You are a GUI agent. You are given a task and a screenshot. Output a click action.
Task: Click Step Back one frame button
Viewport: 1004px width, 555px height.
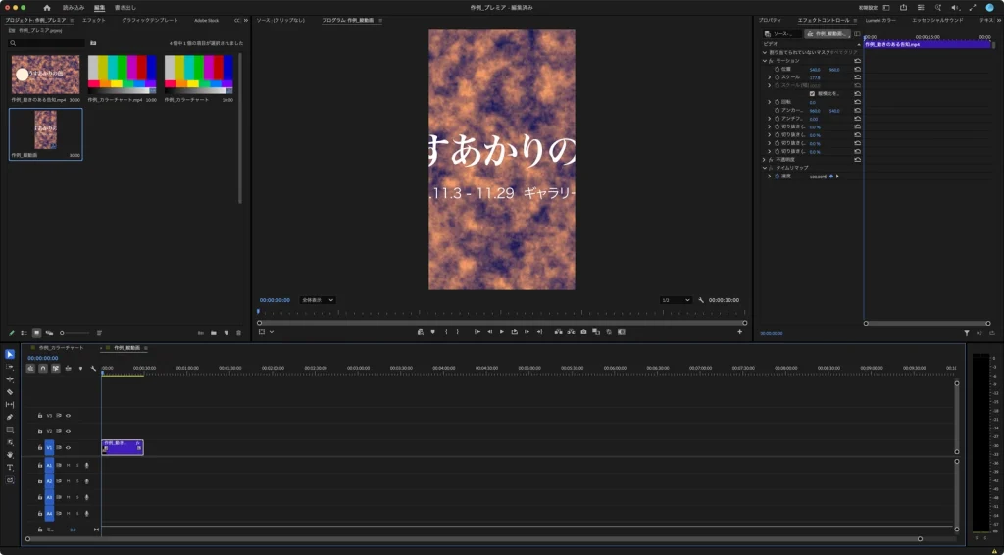pos(490,332)
